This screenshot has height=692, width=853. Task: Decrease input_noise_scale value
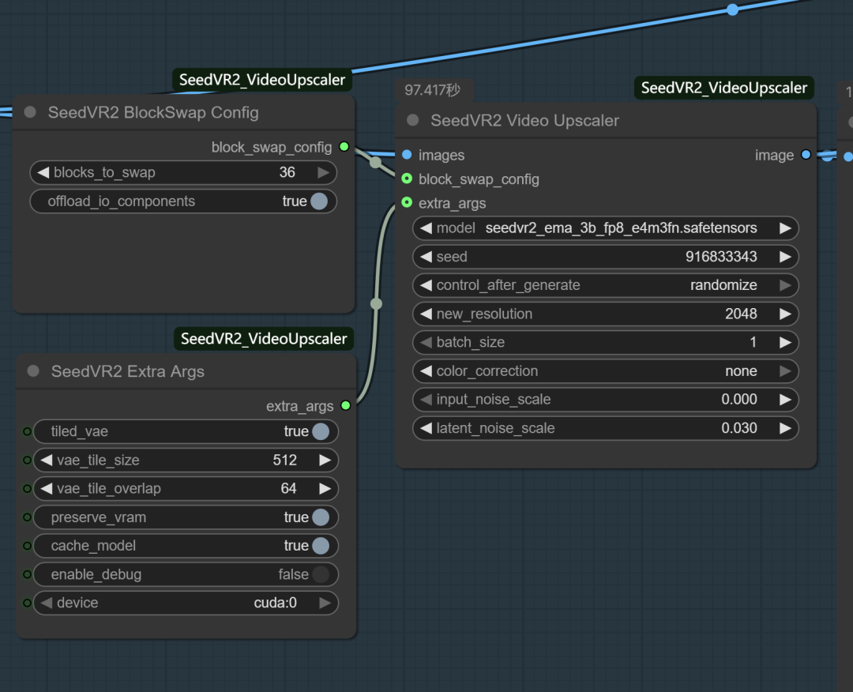(426, 399)
